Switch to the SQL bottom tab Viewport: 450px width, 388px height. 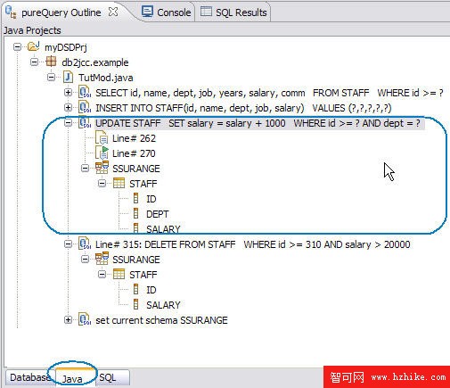112,377
